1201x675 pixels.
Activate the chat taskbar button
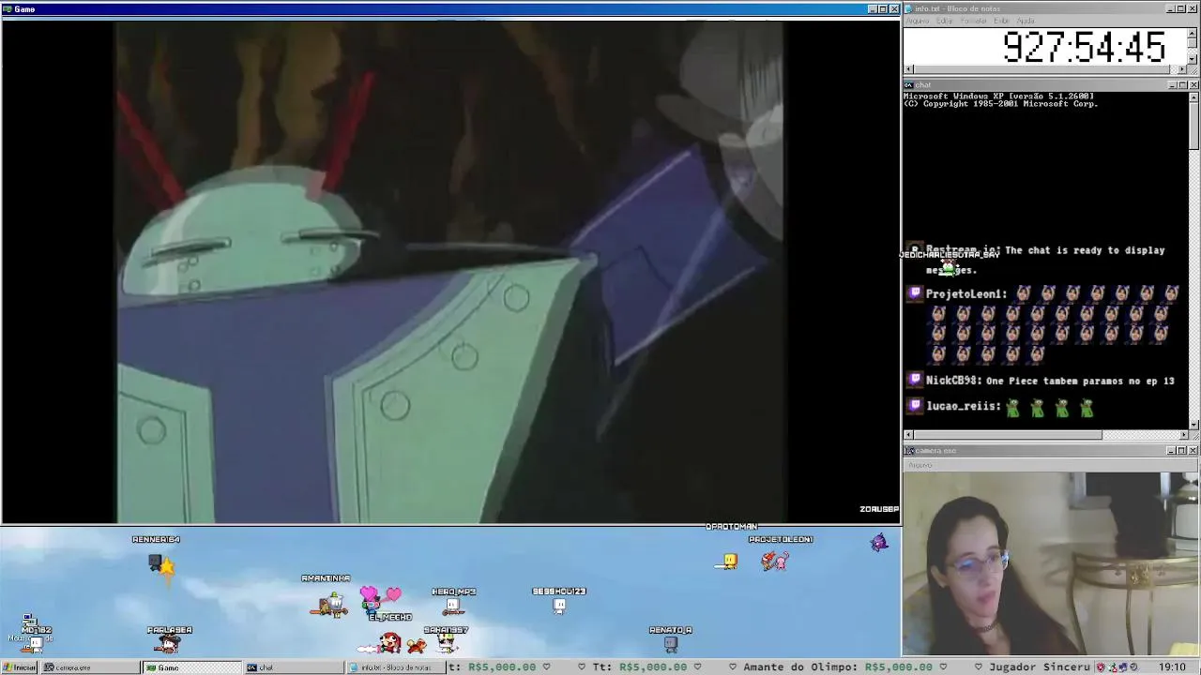293,667
